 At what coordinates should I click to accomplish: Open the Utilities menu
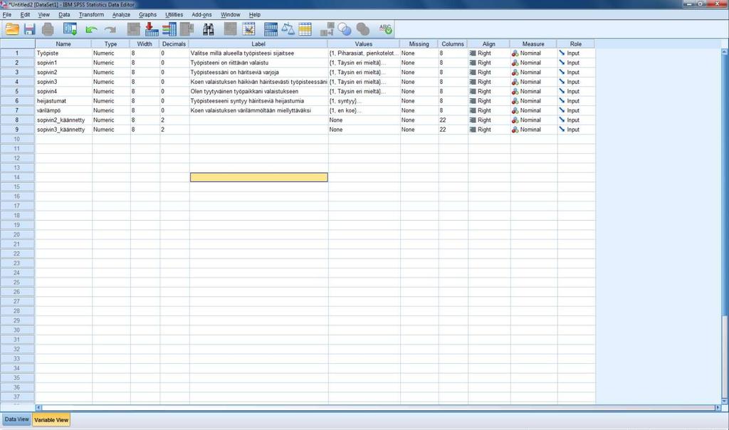tap(174, 14)
